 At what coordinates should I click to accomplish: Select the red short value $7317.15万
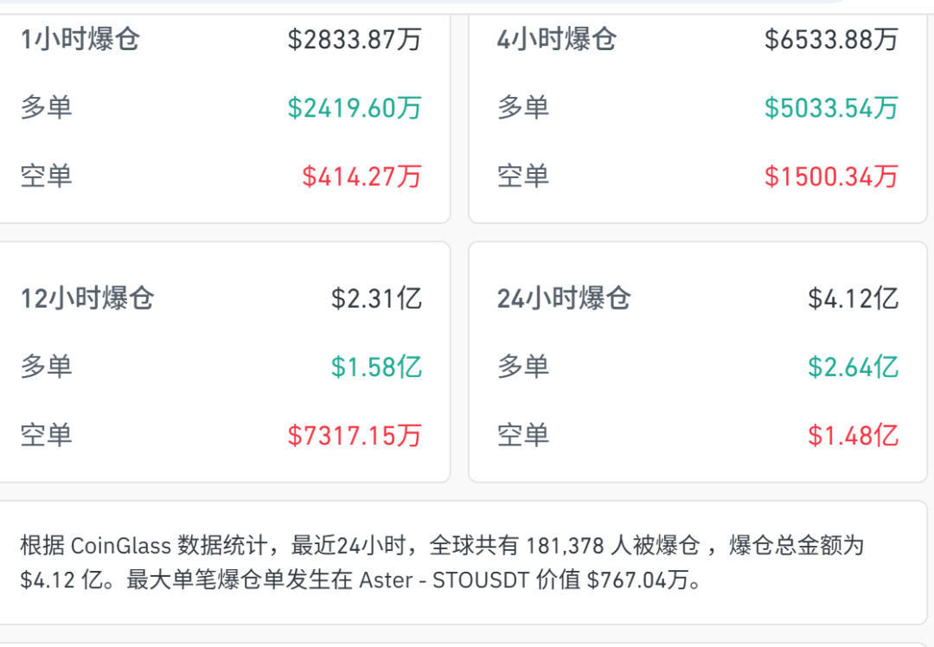pyautogui.click(x=355, y=435)
